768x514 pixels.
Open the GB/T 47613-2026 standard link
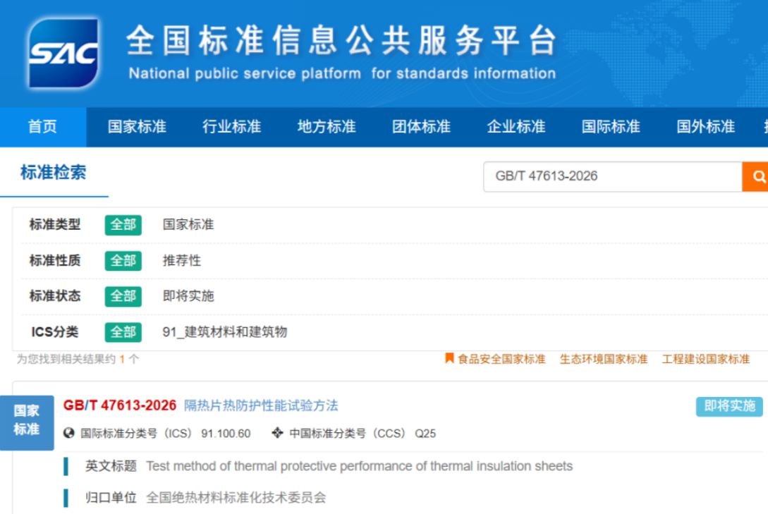119,405
